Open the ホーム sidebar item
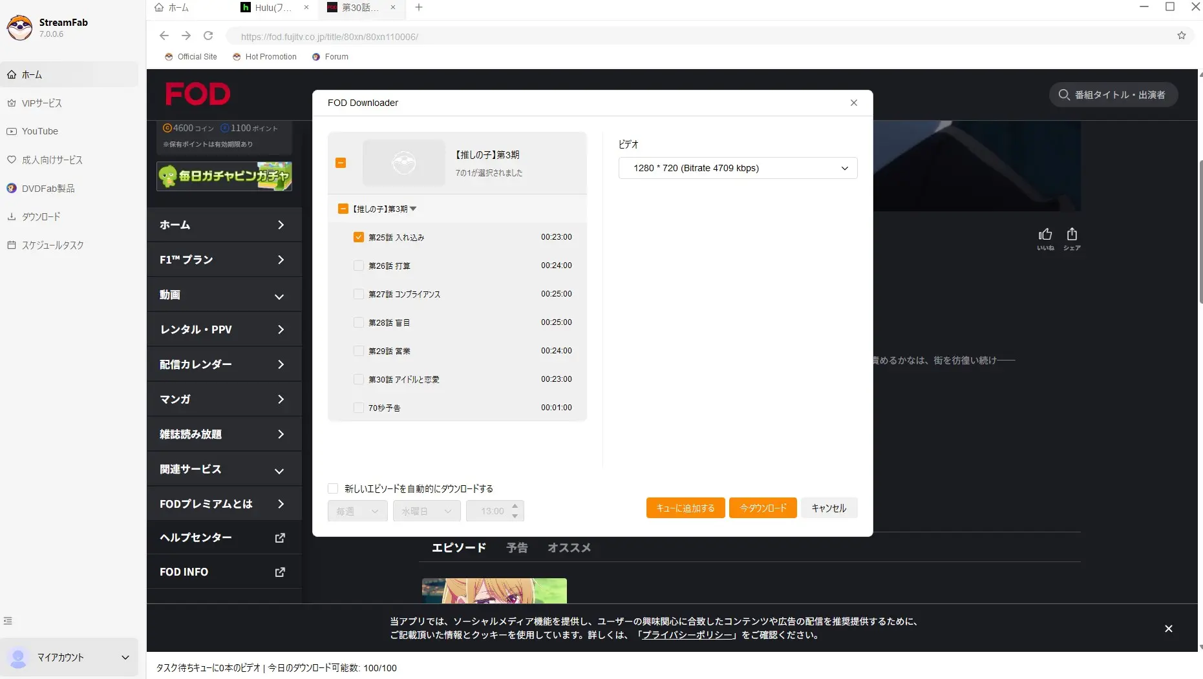Screen dimensions: 1203x679 point(69,75)
